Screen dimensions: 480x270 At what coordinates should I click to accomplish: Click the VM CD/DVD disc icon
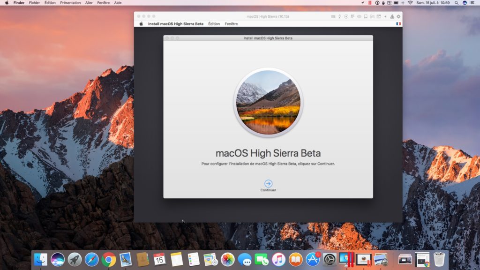click(346, 16)
